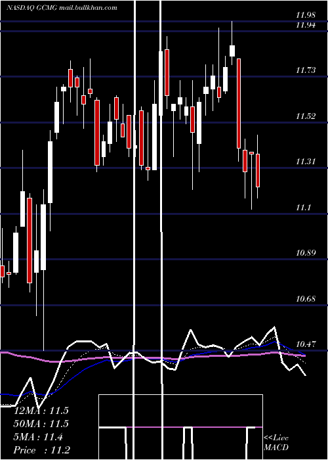328x460 pixels.
Task: Click the Price : 11.2 readout
Action: (x=42, y=450)
